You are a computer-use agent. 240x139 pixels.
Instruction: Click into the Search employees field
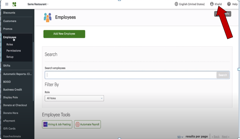click(130, 75)
